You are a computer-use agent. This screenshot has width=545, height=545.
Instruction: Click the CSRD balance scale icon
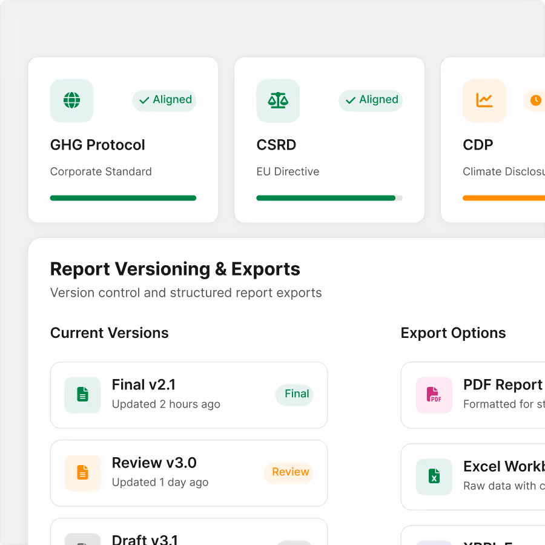278,101
